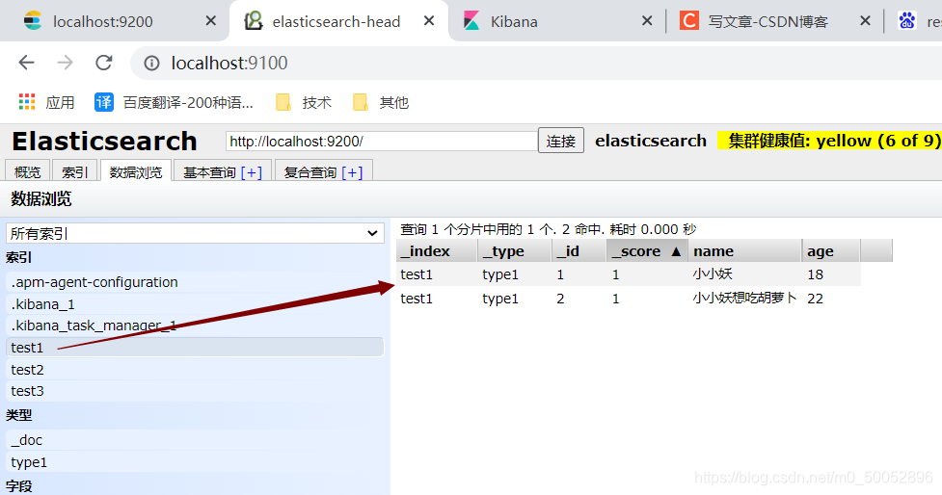Screen dimensions: 942x495
Task: Close the 写文章-CSDN博客 tab
Action: pyautogui.click(x=865, y=21)
